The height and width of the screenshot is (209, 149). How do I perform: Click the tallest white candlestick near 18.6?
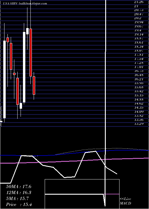pyautogui.click(x=4, y=79)
